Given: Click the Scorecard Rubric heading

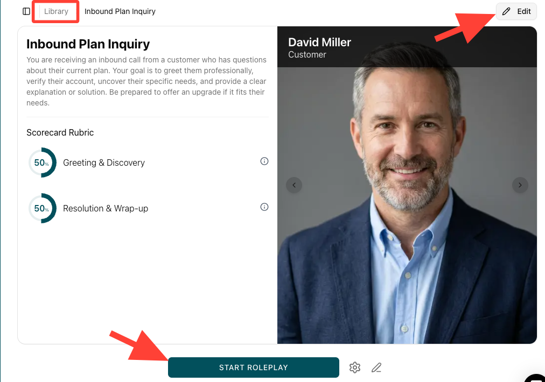Looking at the screenshot, I should tap(60, 133).
